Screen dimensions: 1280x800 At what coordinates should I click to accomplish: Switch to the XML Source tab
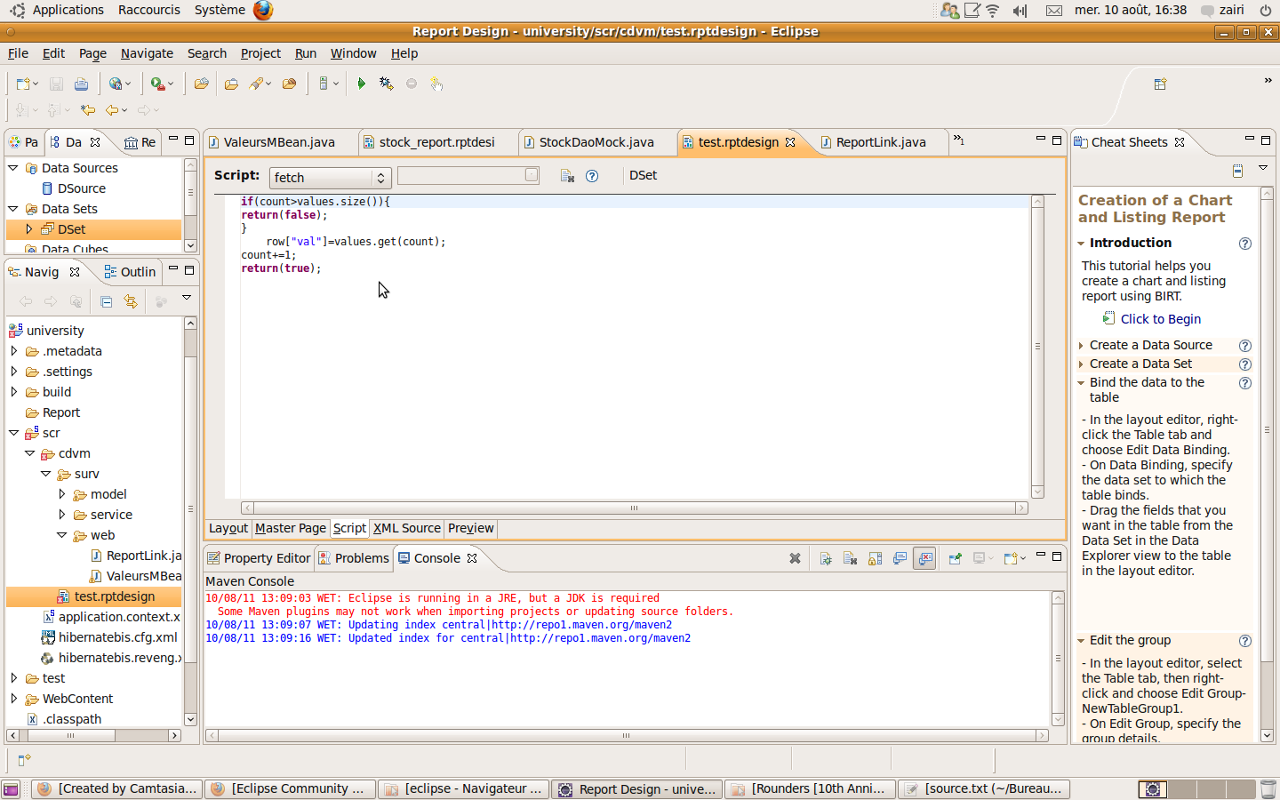pos(406,528)
